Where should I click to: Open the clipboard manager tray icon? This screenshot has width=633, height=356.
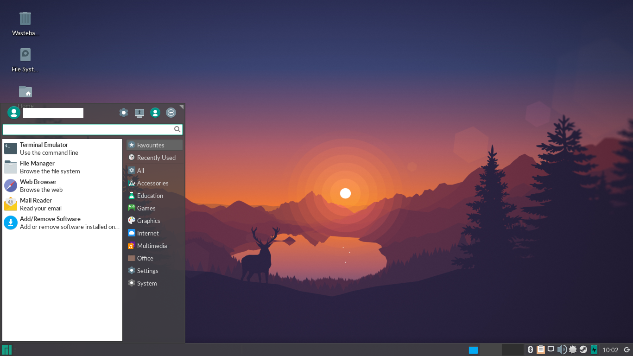pyautogui.click(x=541, y=350)
